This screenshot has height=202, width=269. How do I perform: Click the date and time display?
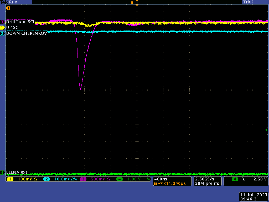pos(254,197)
